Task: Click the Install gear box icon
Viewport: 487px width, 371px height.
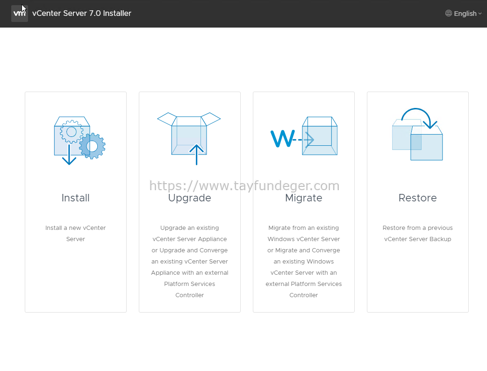Action: click(x=80, y=140)
